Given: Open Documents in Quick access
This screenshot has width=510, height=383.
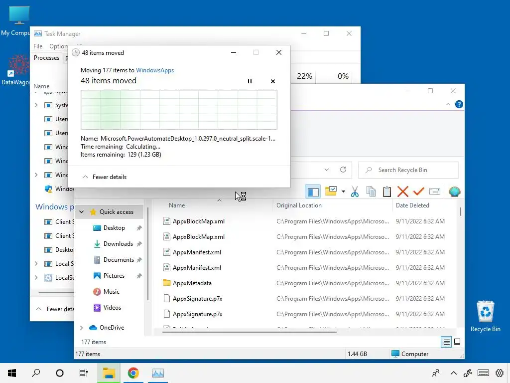Looking at the screenshot, I should (119, 260).
